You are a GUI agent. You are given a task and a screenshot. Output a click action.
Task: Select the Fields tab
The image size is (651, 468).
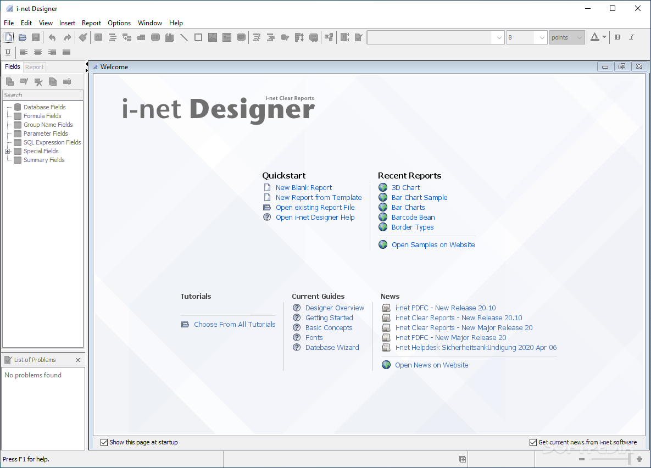pyautogui.click(x=13, y=66)
